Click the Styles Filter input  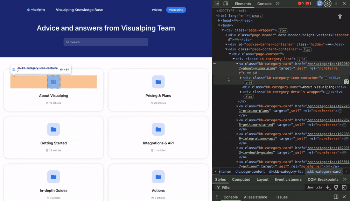pos(259,187)
